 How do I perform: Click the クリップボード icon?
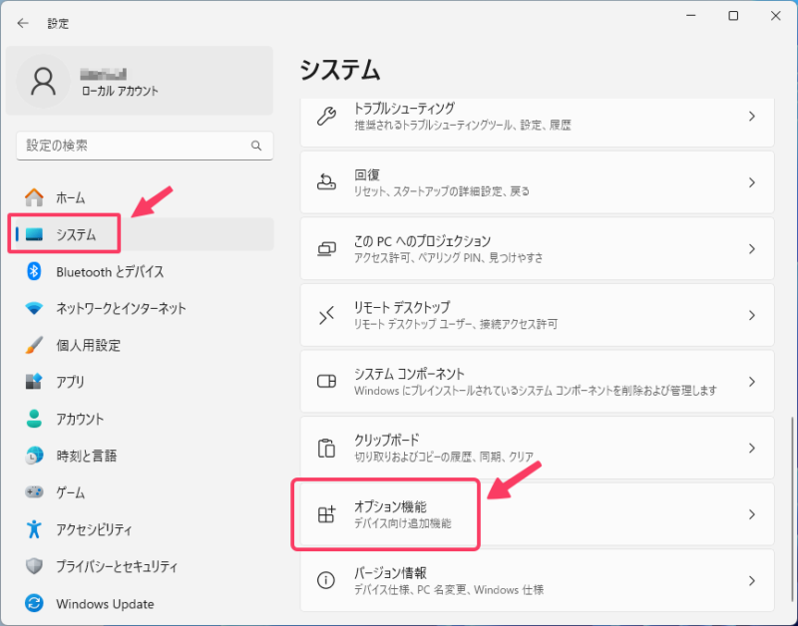(x=326, y=448)
